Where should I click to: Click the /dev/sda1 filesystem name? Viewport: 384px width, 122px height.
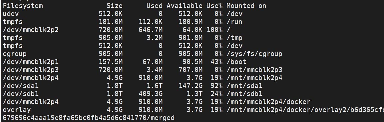(21, 86)
